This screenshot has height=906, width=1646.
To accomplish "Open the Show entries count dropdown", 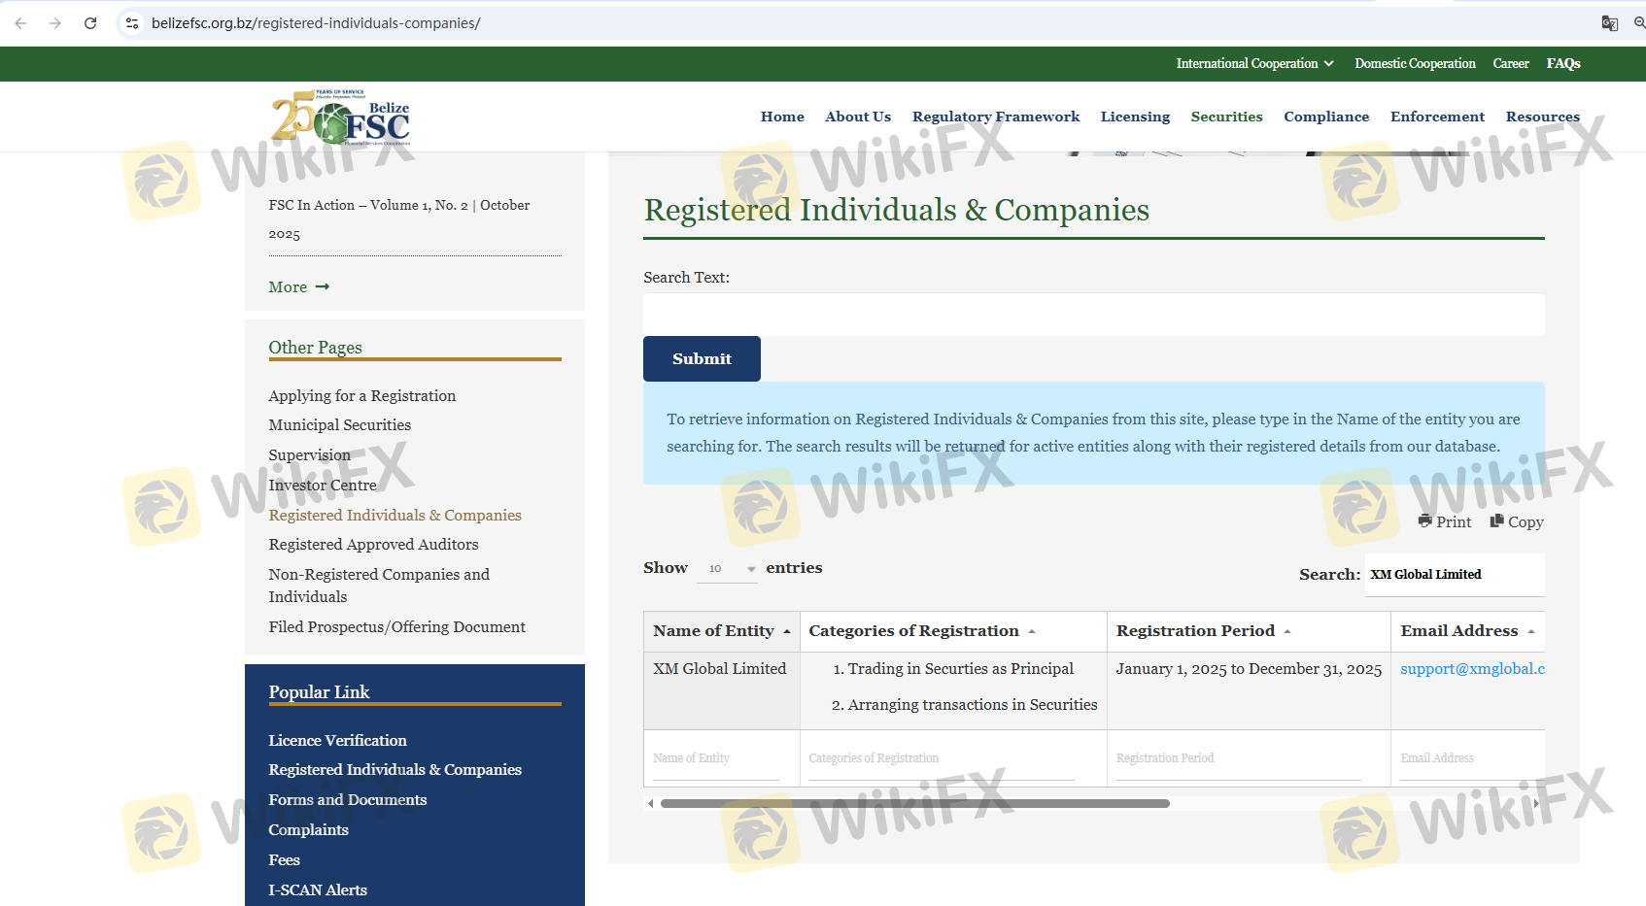I will pos(727,568).
